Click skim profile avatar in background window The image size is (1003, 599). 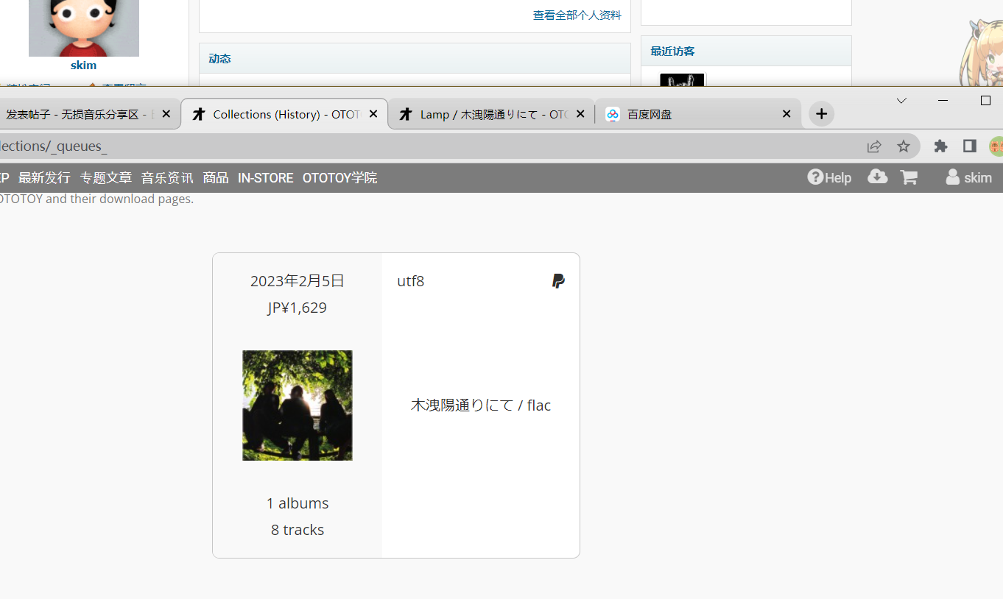point(84,28)
